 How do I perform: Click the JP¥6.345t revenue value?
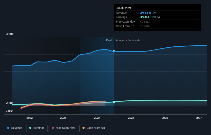coord(146,13)
